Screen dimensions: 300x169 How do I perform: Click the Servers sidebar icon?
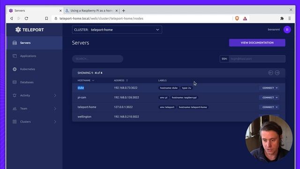(x=15, y=43)
